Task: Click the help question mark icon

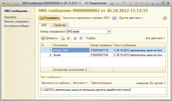Action: pyautogui.click(x=165, y=18)
